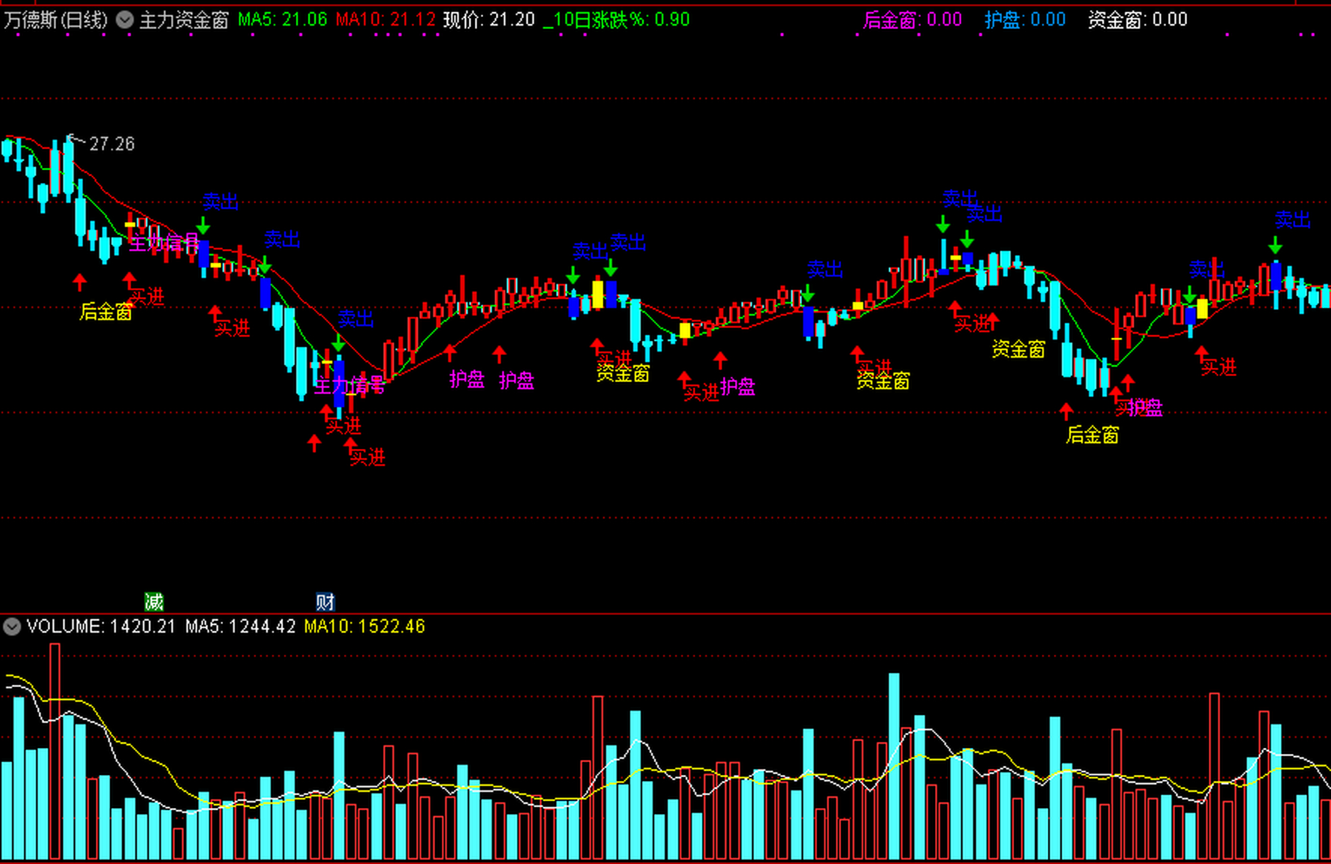Click the green 减 event marker
The height and width of the screenshot is (864, 1331).
[x=154, y=601]
